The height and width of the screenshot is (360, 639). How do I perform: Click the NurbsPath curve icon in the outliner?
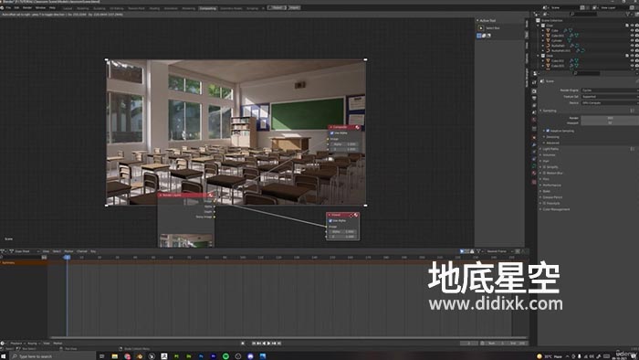[548, 46]
